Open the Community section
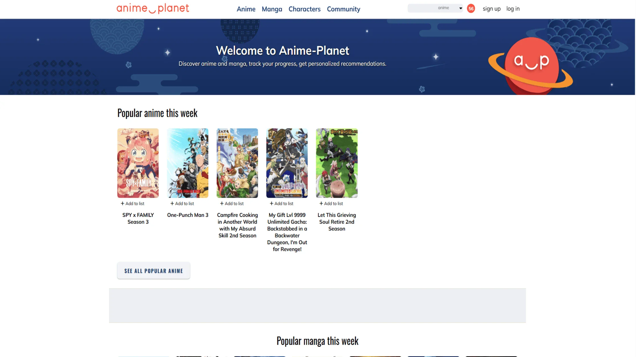636x357 pixels. 344,9
